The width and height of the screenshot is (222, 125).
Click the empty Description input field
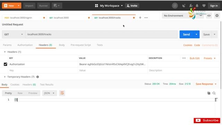click(x=183, y=70)
